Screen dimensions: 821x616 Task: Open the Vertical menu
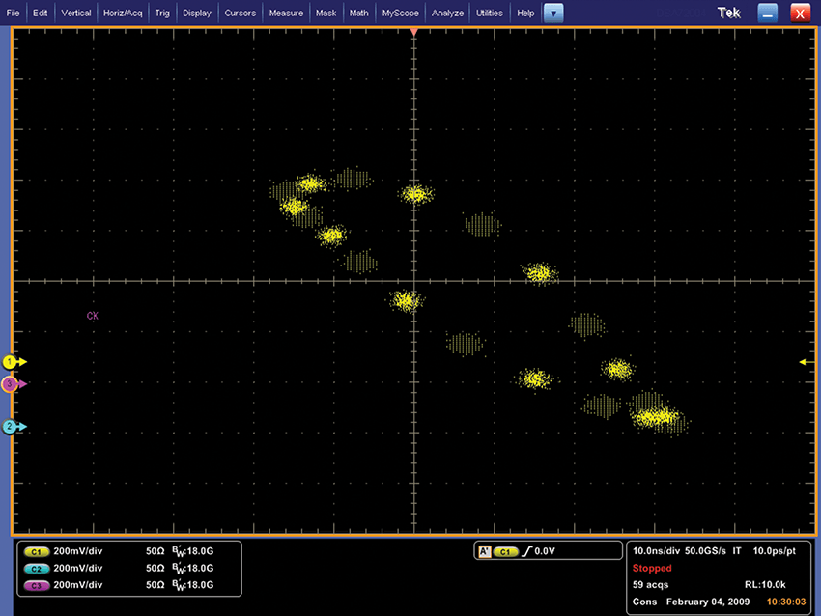pyautogui.click(x=76, y=14)
